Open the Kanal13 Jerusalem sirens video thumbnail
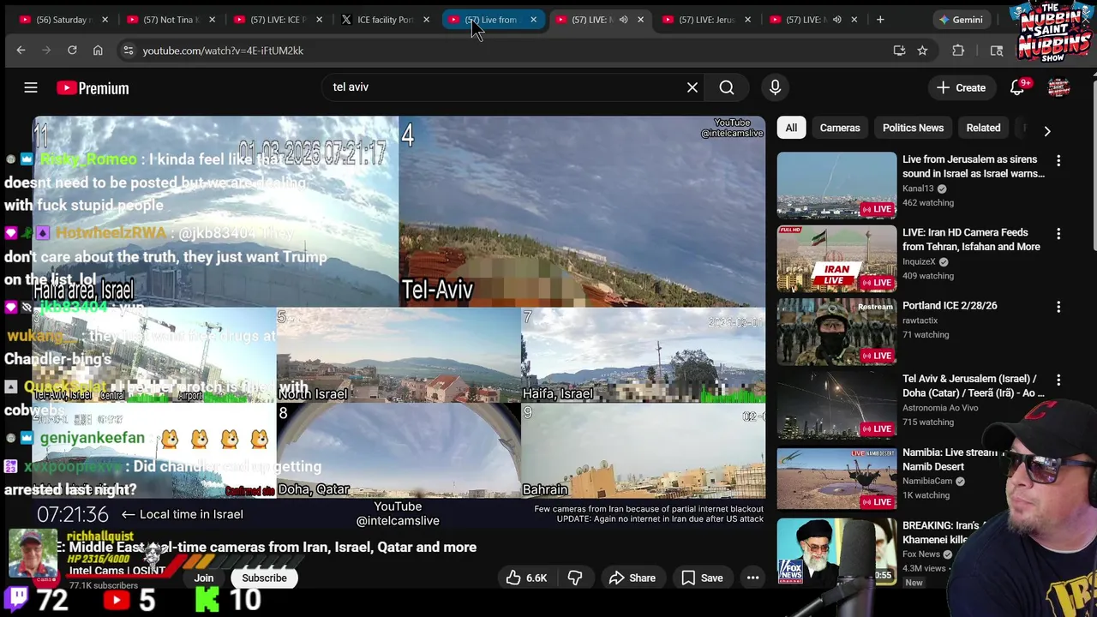Viewport: 1097px width, 617px height. (836, 186)
